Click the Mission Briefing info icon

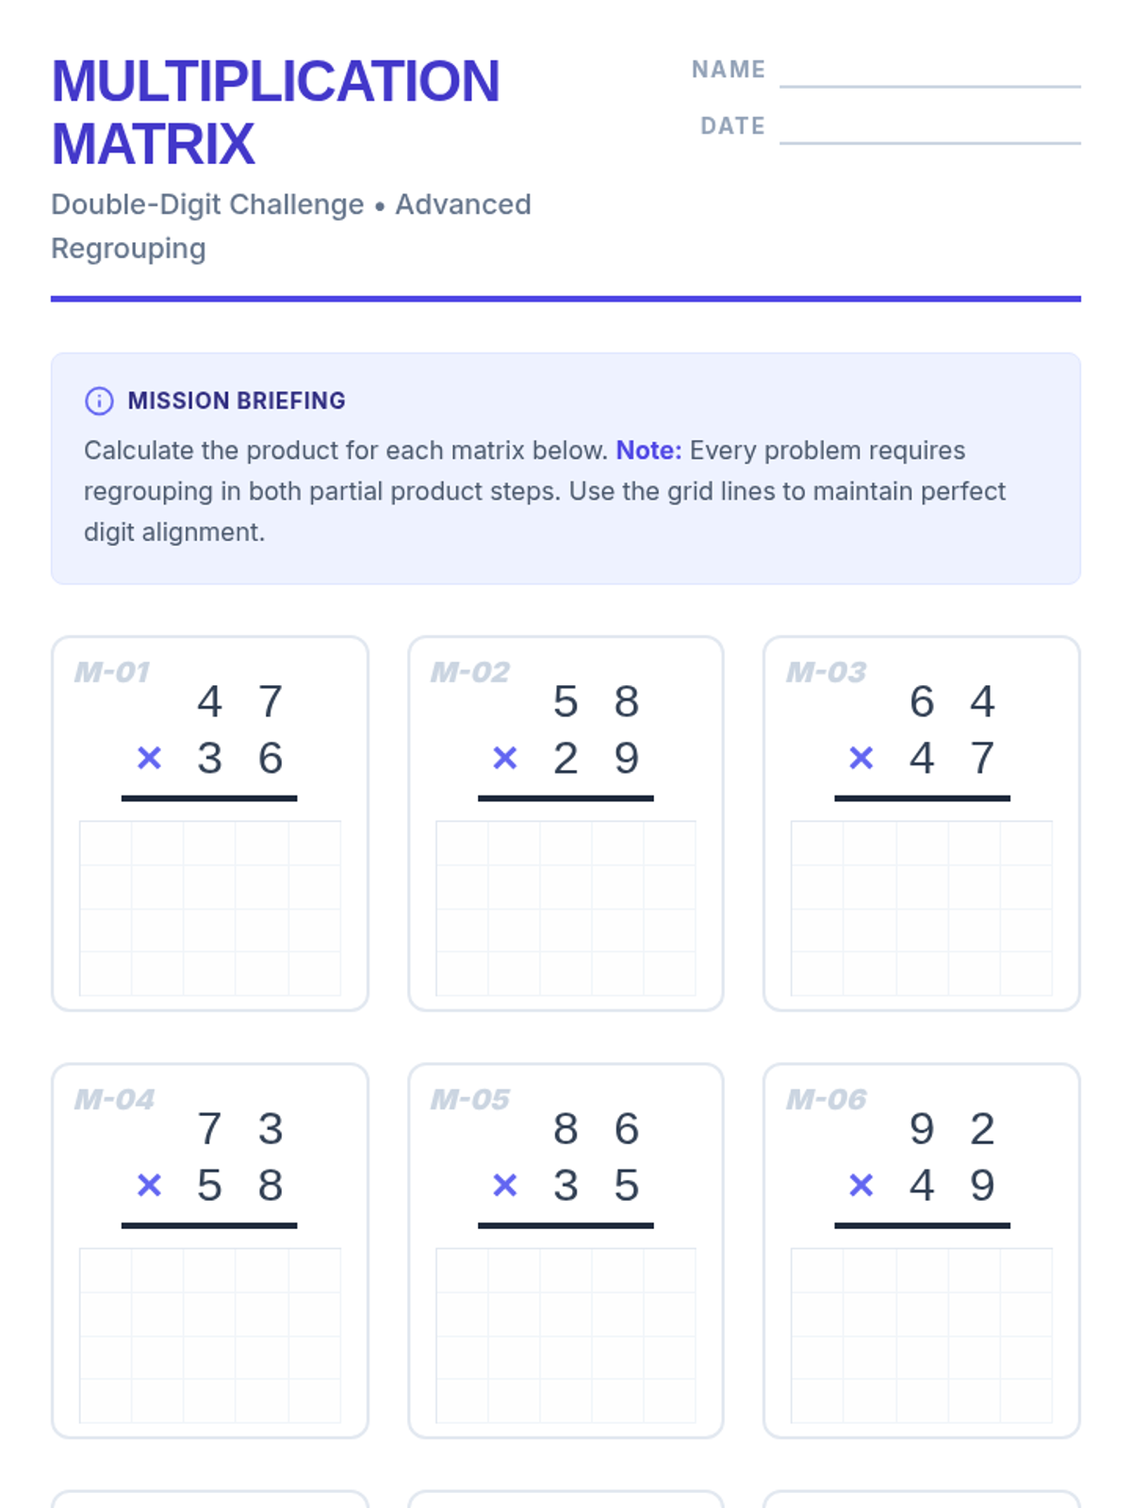[x=99, y=401]
